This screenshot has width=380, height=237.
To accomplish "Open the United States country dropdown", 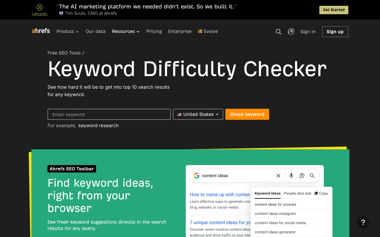I will (x=198, y=114).
